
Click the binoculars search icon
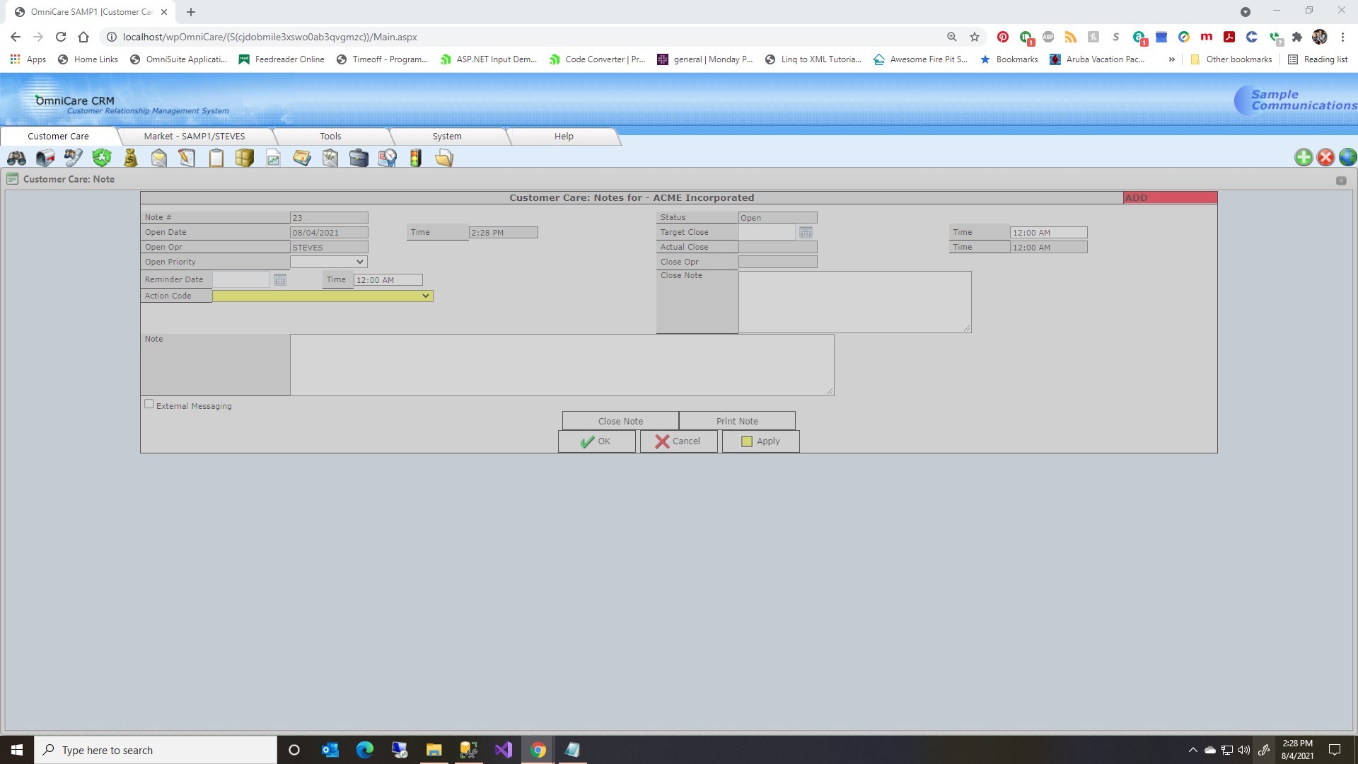point(17,158)
